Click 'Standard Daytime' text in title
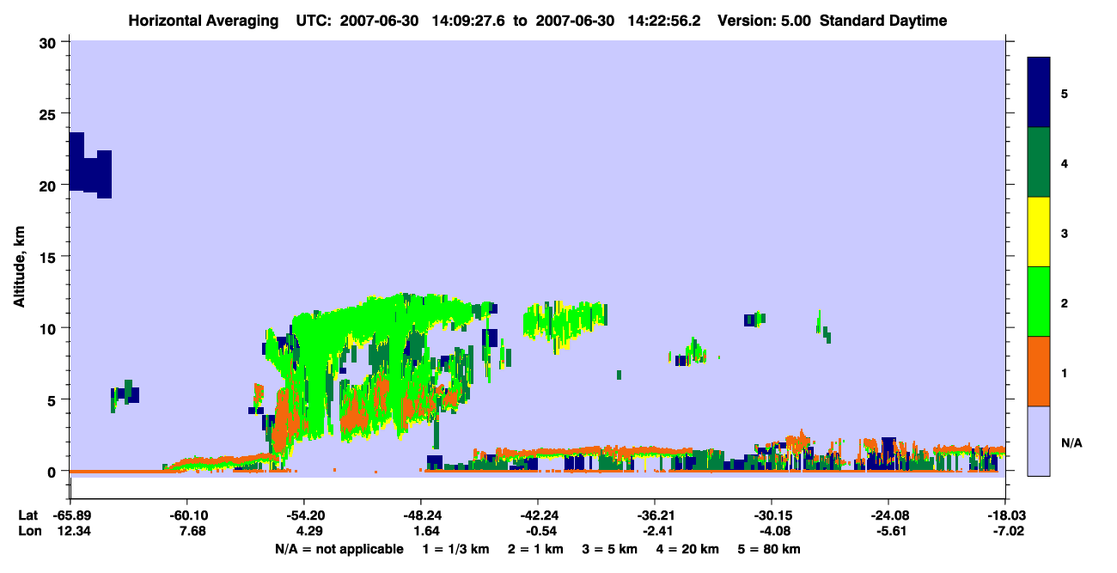 [883, 21]
